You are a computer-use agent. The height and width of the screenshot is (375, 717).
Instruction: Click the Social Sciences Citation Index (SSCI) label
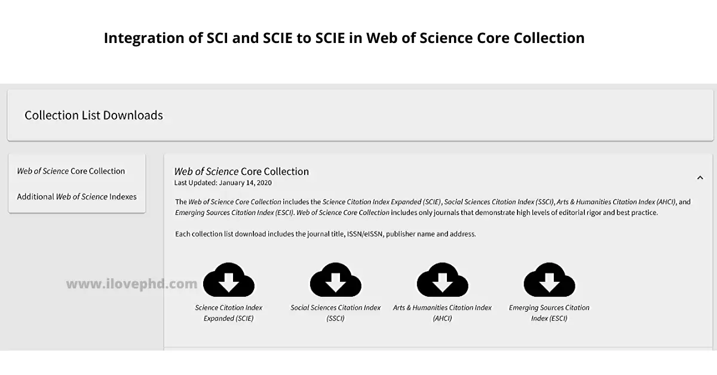[x=335, y=313]
